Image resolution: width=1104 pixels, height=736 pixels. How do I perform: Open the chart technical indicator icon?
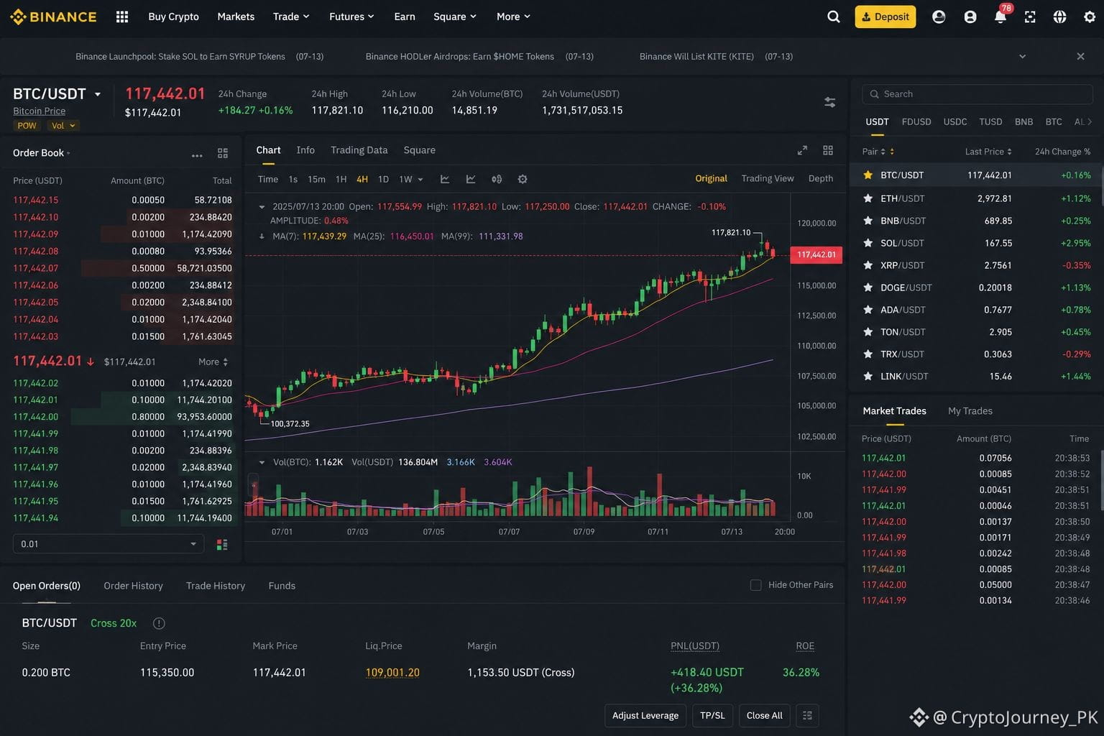445,179
